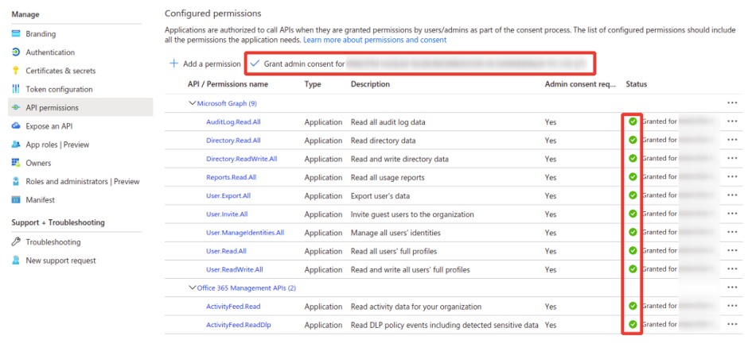Click the Admin consent req... column header
This screenshot has height=355, width=752.
point(580,84)
